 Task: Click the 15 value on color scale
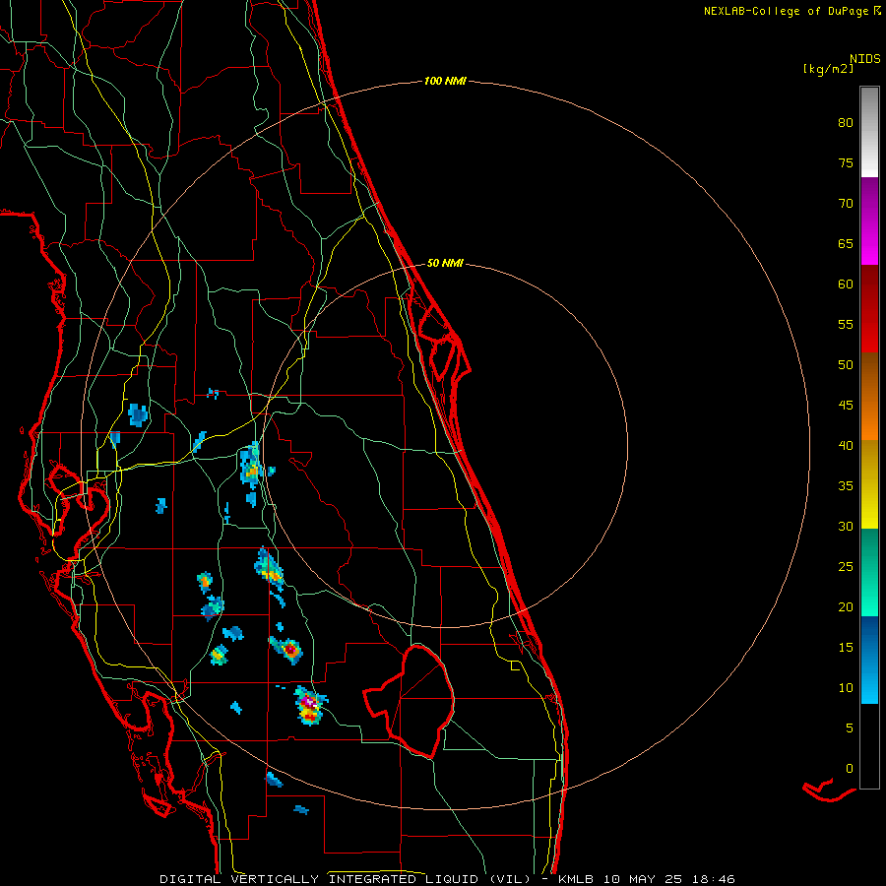(x=846, y=647)
